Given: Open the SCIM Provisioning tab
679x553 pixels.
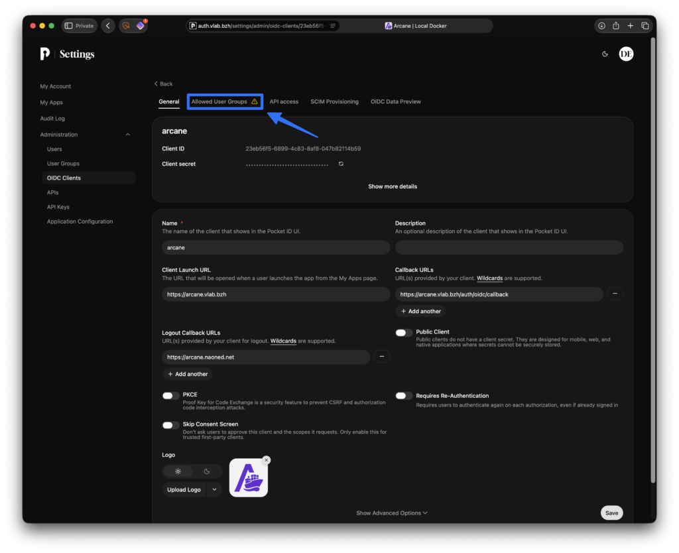Looking at the screenshot, I should (334, 101).
